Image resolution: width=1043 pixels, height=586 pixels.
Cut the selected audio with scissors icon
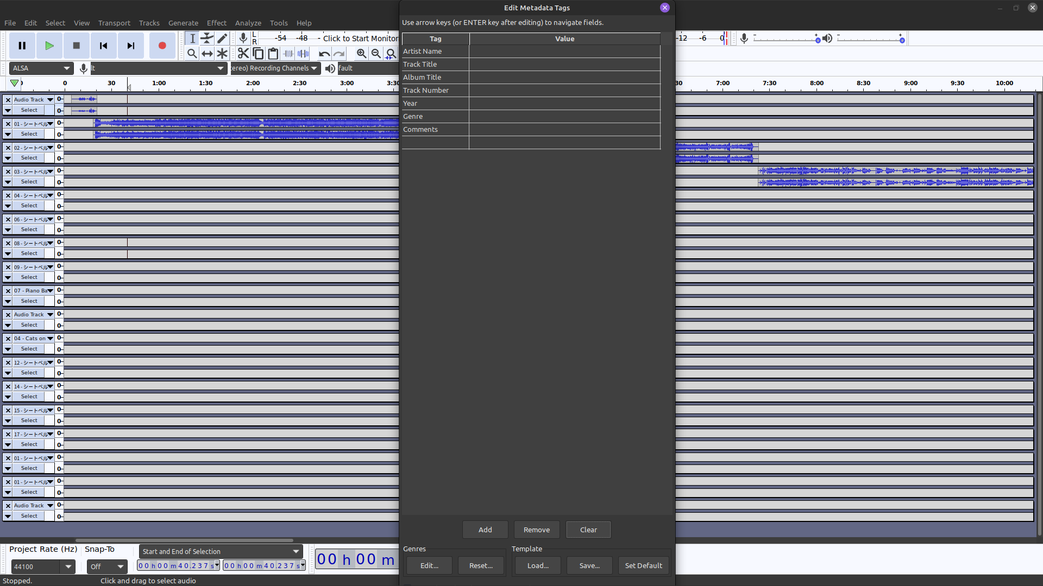click(243, 53)
